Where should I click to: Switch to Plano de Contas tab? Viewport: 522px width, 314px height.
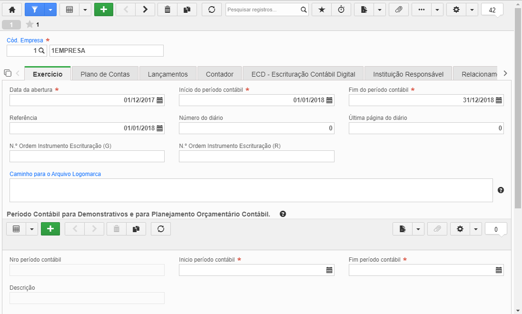[105, 74]
